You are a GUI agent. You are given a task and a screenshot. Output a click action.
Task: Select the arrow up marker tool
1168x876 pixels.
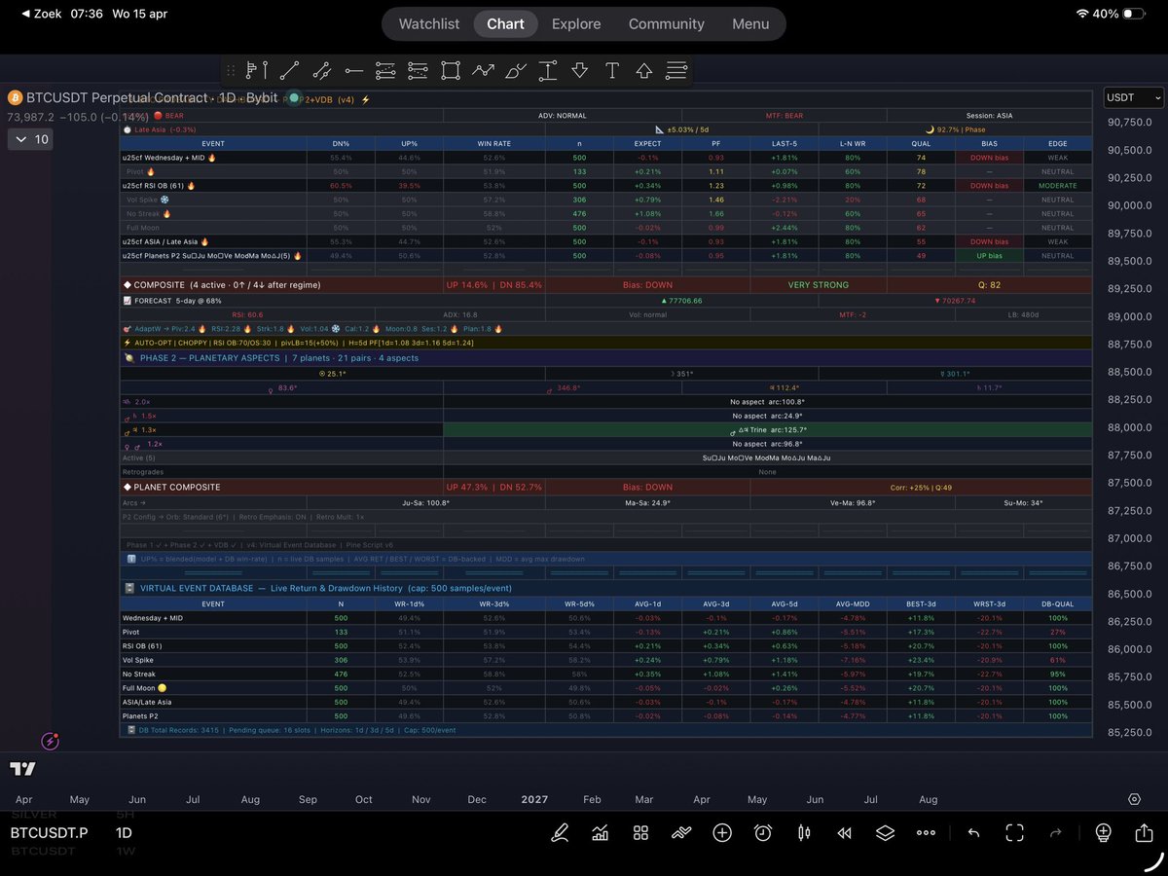tap(644, 70)
